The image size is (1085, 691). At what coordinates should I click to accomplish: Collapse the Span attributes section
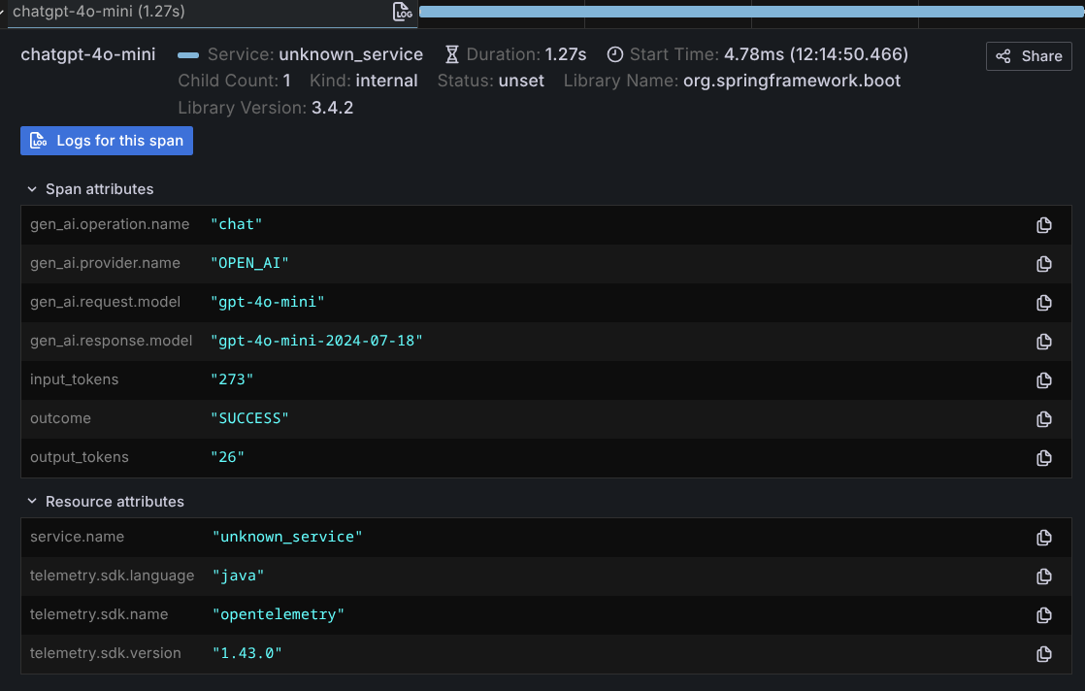point(33,189)
